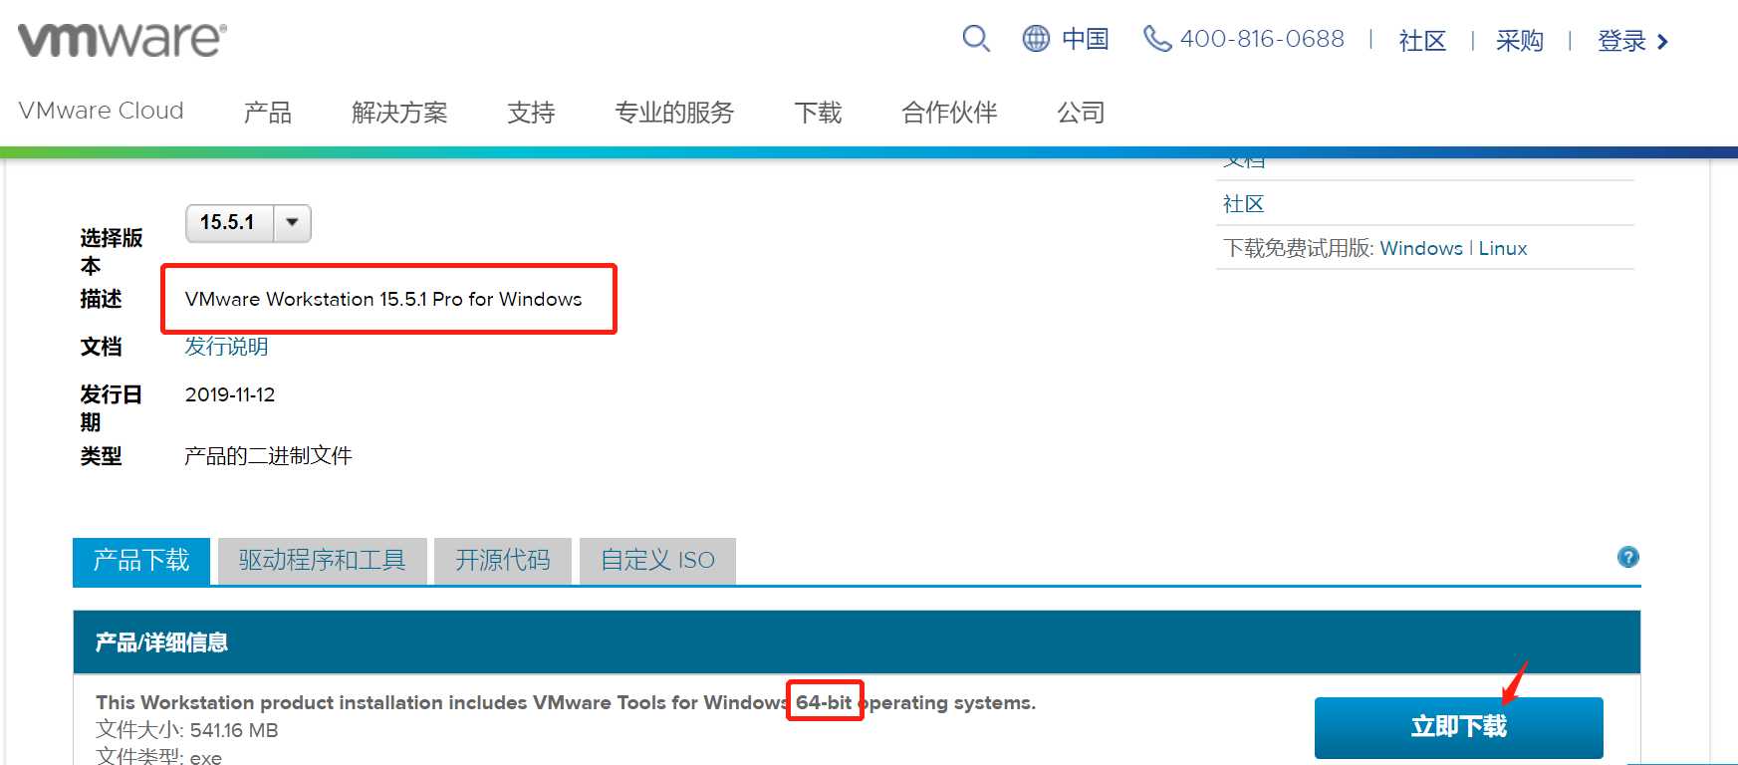This screenshot has height=765, width=1738.
Task: Switch to the 产品下载 tab
Action: click(x=141, y=561)
